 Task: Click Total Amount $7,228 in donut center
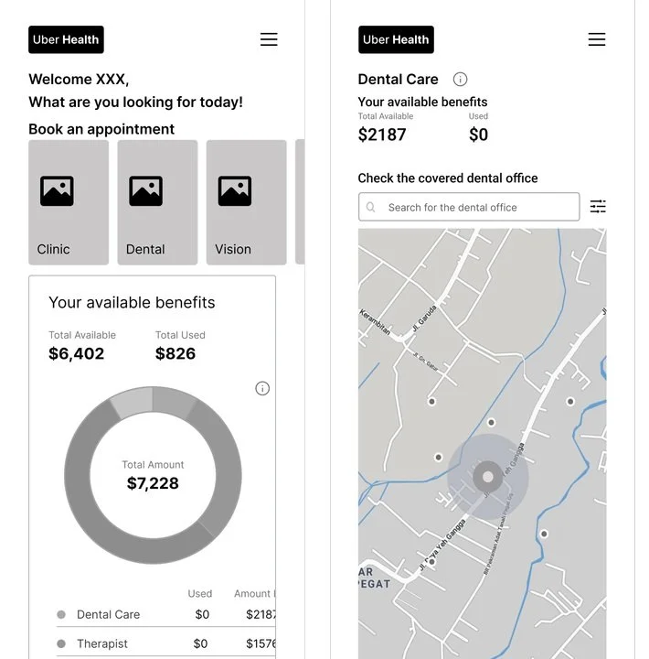(153, 476)
